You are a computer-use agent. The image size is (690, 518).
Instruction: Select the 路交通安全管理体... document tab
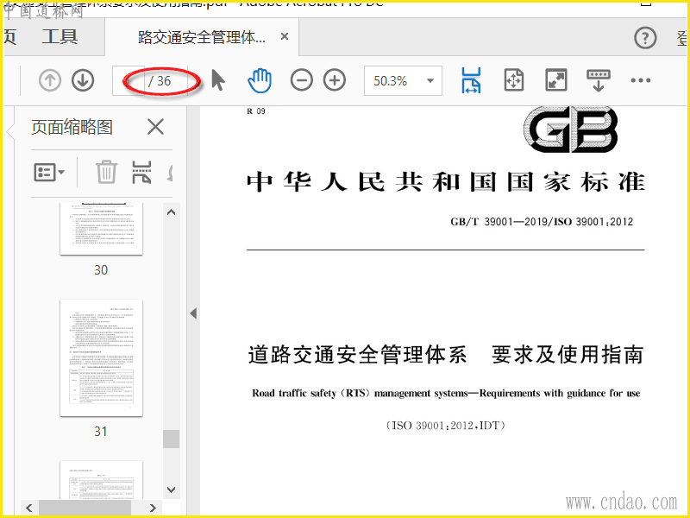coord(202,37)
